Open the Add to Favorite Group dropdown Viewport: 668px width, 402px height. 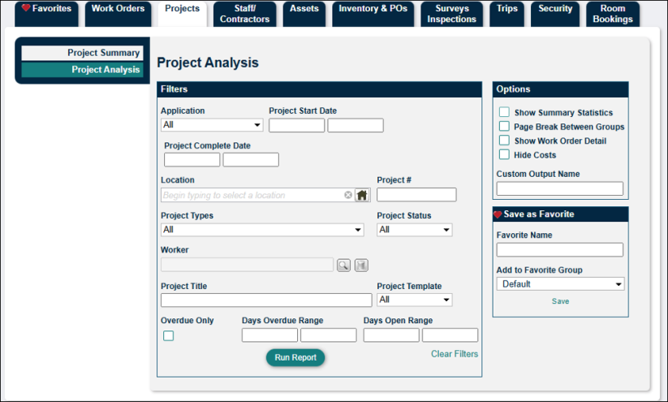coord(560,284)
